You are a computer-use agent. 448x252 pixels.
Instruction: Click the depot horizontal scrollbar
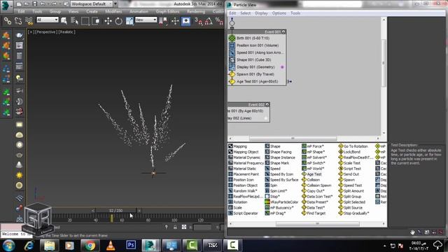317,224
